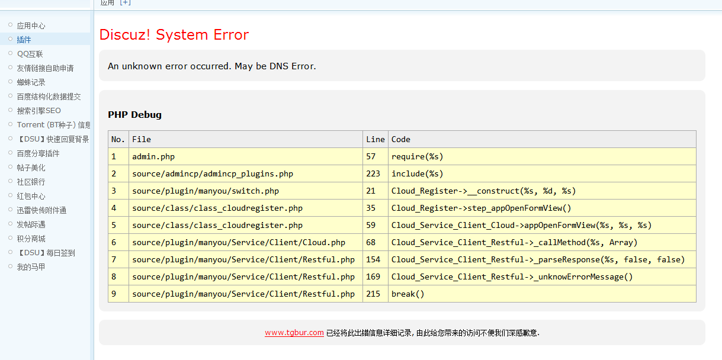Screen dimensions: 722x360
Task: Select 【DSU】快速回复背景 plugin
Action: 52,139
